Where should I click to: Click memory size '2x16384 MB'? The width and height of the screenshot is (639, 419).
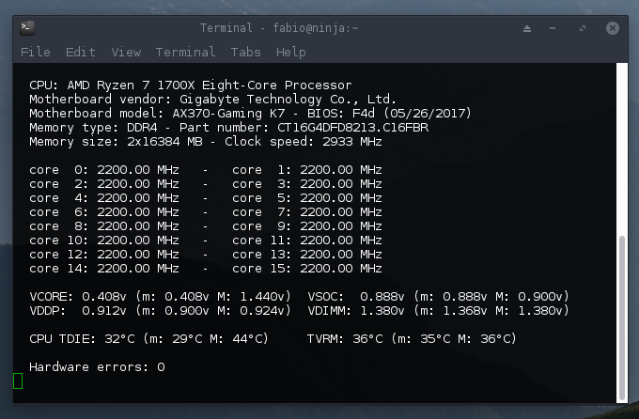(x=164, y=142)
